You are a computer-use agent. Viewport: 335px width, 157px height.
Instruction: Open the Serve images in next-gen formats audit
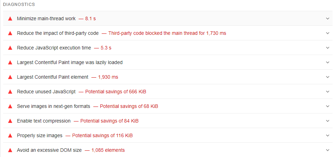point(54,106)
